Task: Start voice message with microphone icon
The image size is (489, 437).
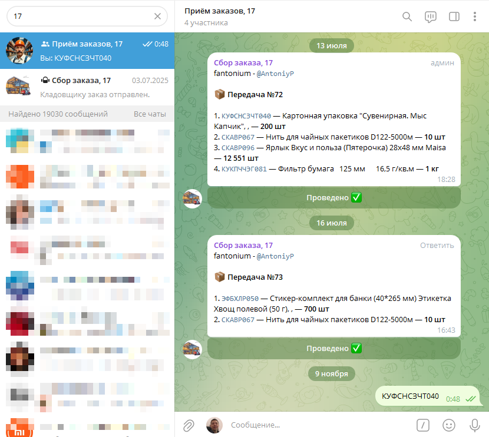Action: click(x=475, y=425)
